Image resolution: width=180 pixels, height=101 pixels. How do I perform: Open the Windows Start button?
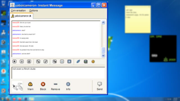3,99
